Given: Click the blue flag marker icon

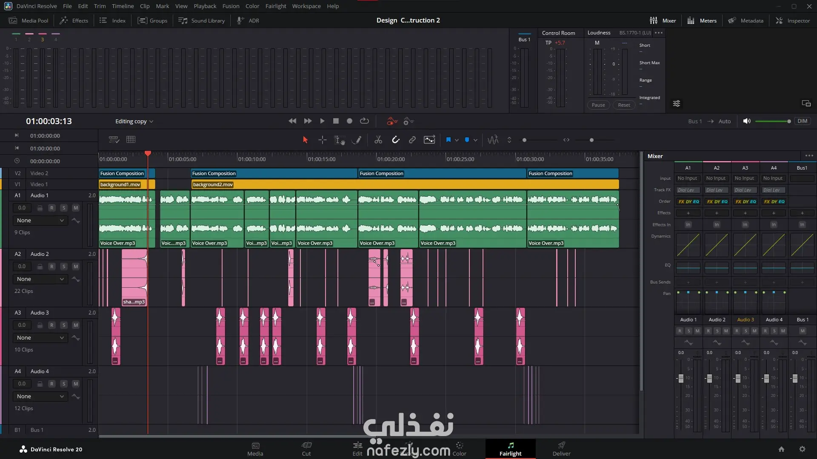Looking at the screenshot, I should [448, 140].
